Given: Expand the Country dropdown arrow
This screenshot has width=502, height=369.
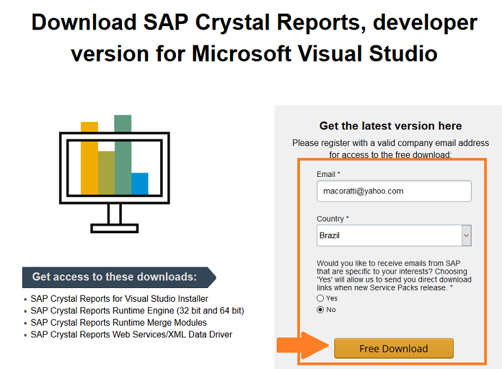Looking at the screenshot, I should (466, 235).
